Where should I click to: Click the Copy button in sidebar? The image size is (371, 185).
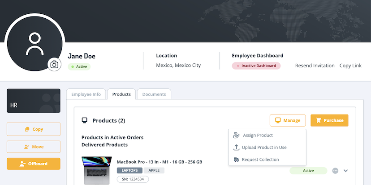[x=34, y=129]
